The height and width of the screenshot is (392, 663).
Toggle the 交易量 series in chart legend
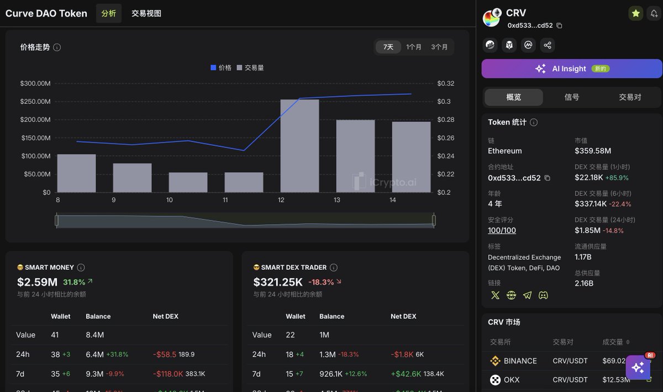[x=250, y=67]
